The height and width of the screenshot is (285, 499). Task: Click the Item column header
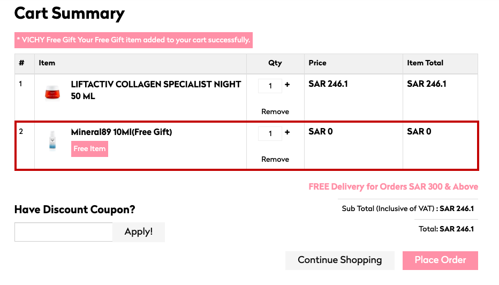pyautogui.click(x=47, y=63)
